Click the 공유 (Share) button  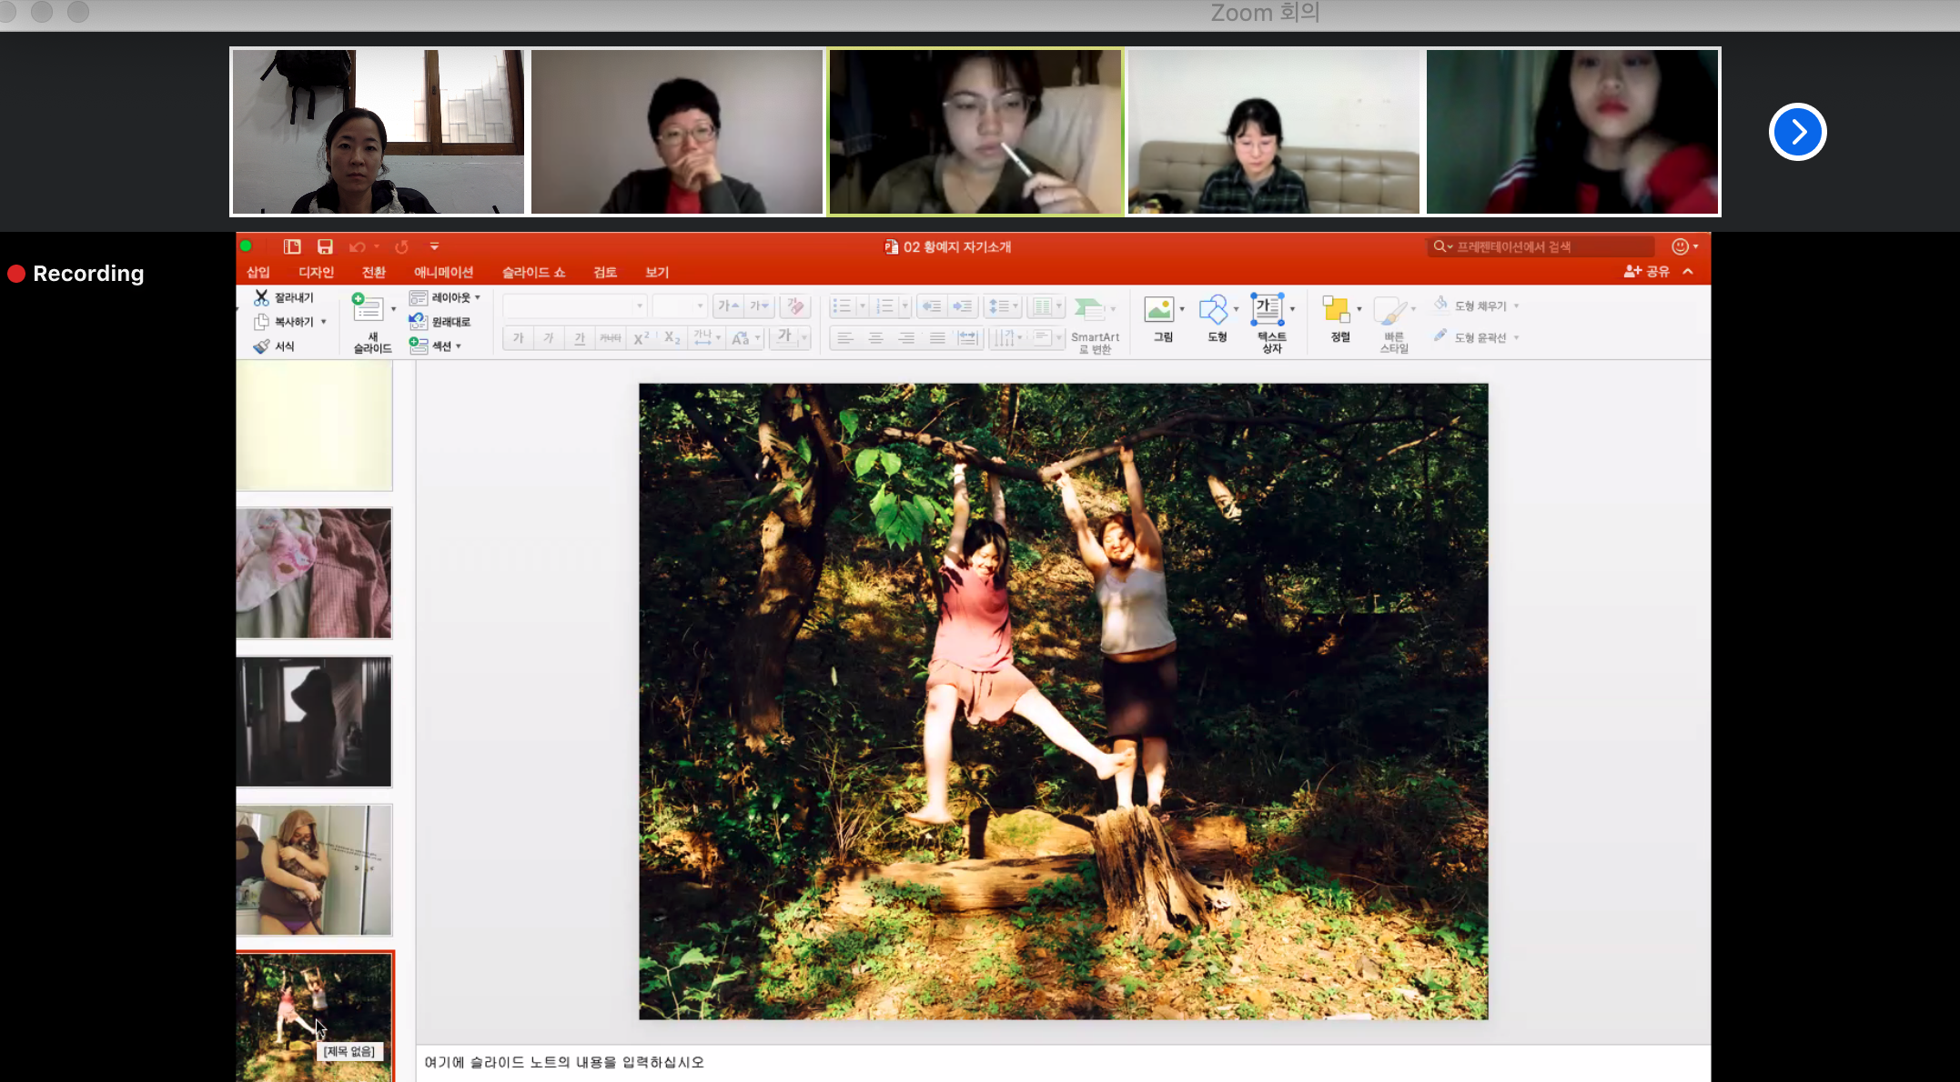(1647, 272)
